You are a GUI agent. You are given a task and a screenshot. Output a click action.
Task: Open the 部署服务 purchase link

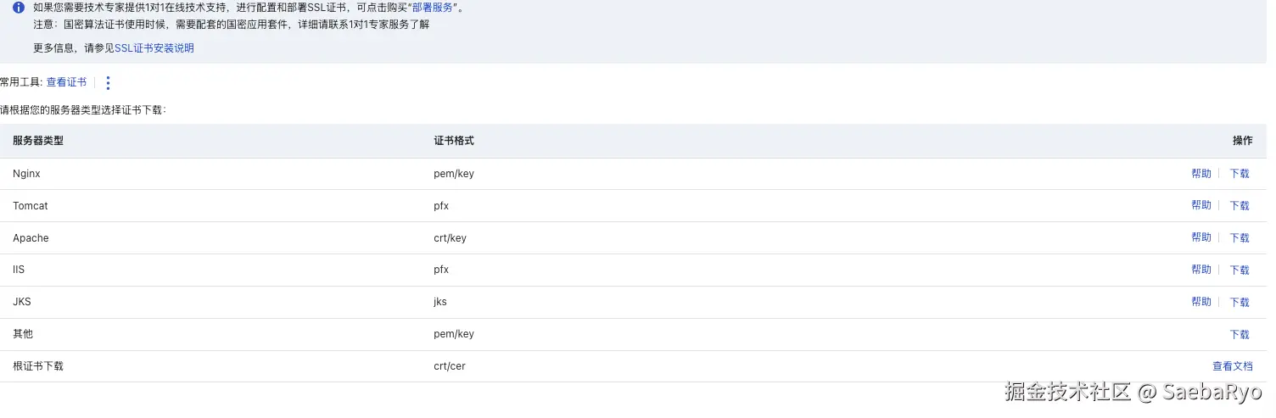point(433,8)
